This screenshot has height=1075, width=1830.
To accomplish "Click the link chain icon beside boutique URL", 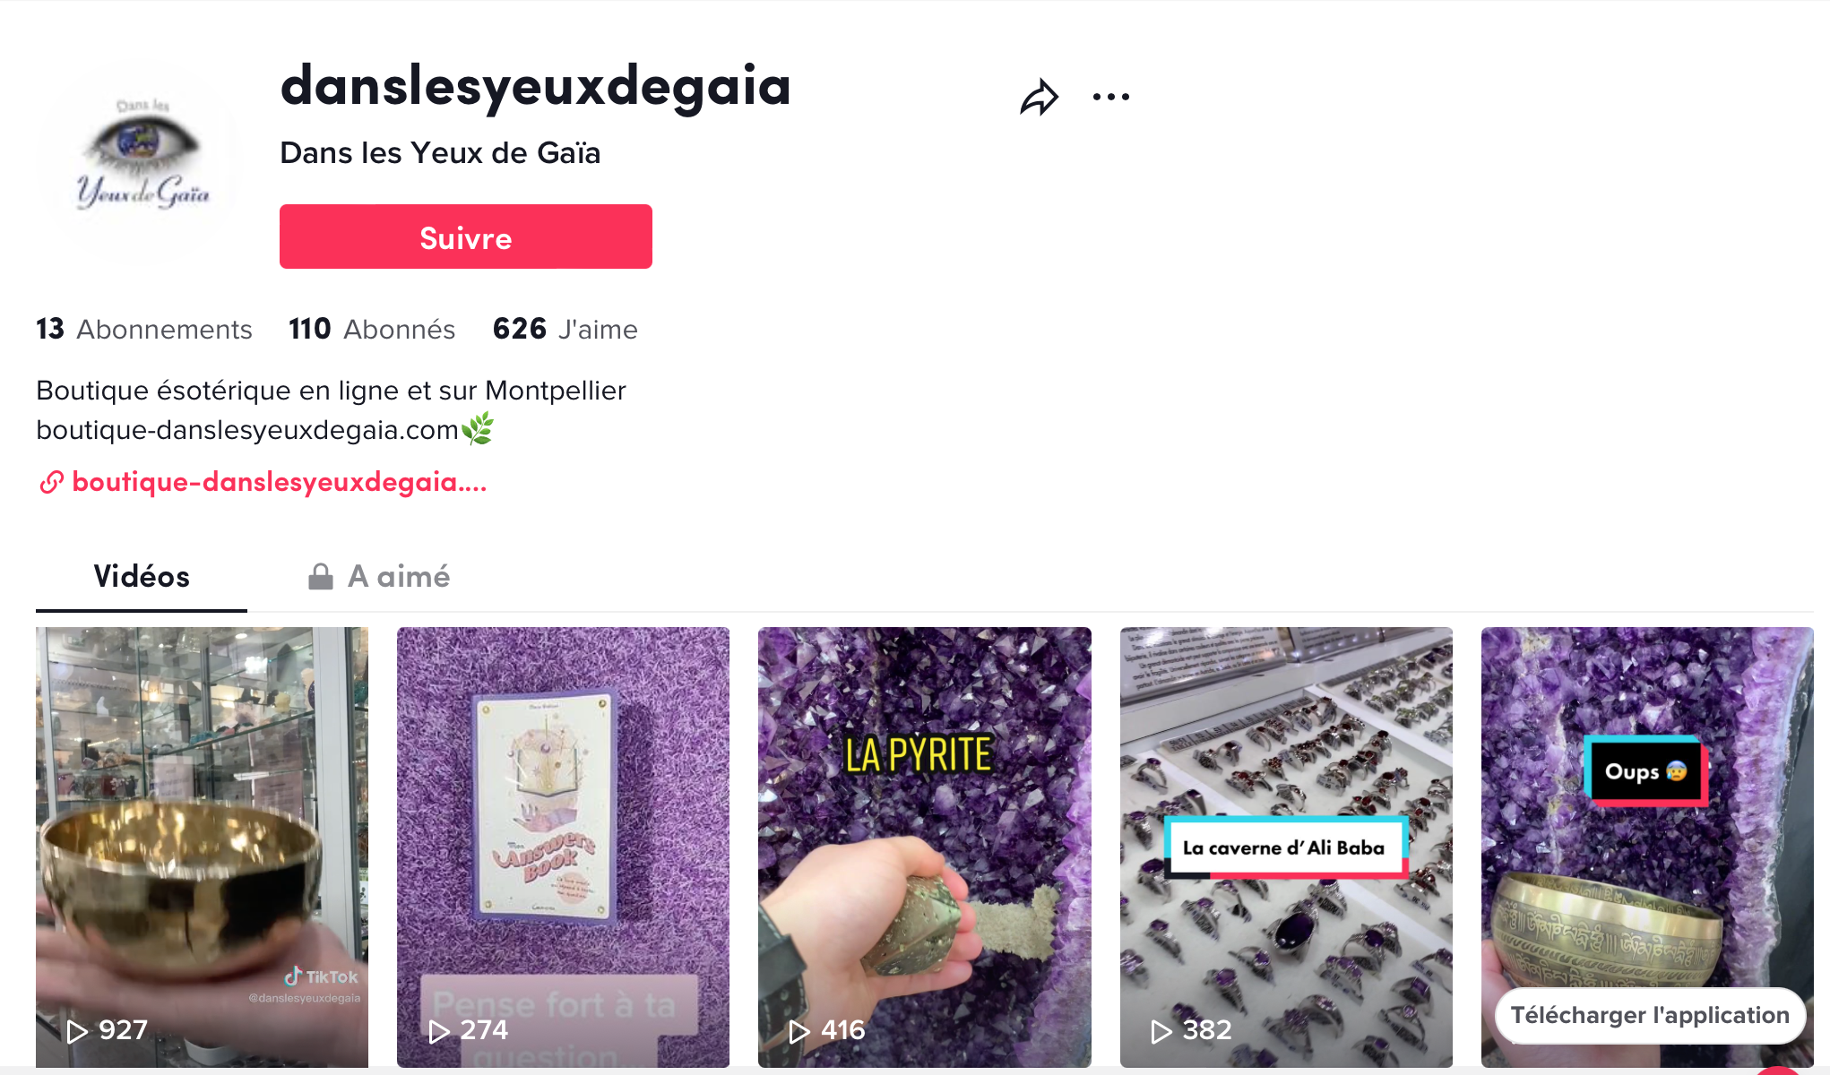I will (x=51, y=482).
